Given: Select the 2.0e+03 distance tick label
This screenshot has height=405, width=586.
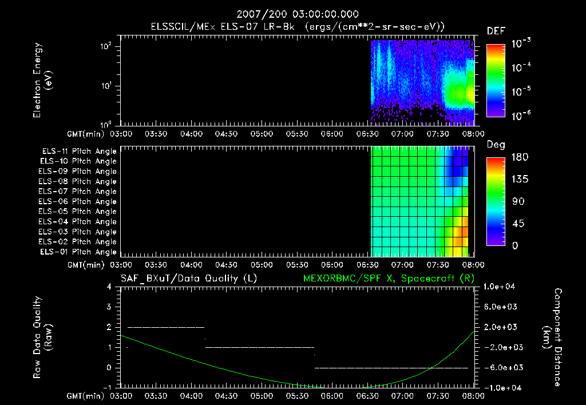Looking at the screenshot, I should 501,327.
